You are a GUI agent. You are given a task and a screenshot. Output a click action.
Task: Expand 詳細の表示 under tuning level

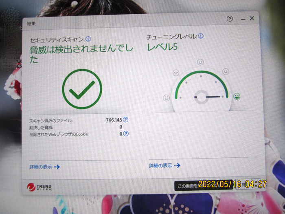point(164,165)
